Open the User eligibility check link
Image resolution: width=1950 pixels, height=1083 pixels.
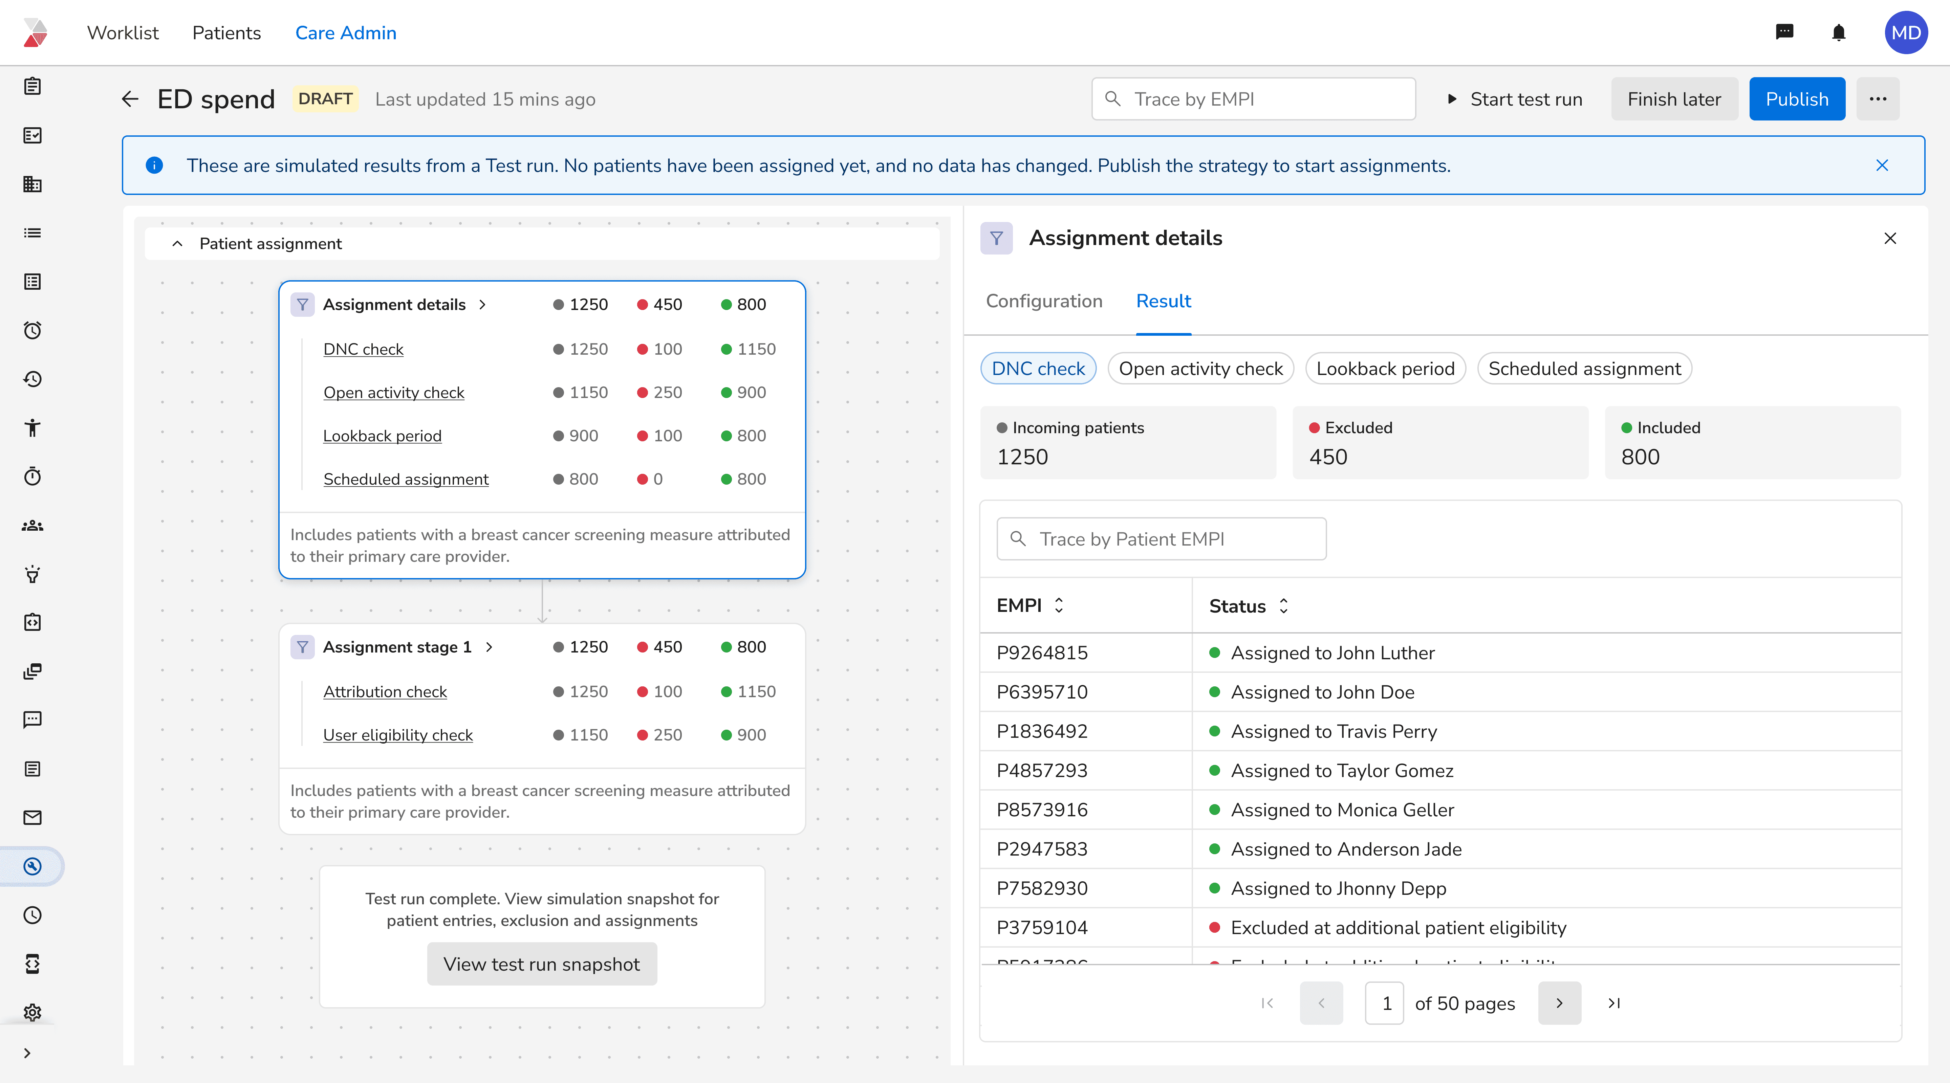pos(397,735)
